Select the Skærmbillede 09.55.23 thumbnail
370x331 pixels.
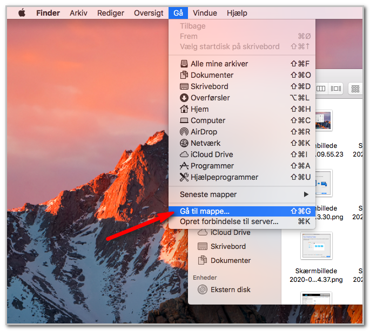click(x=324, y=120)
